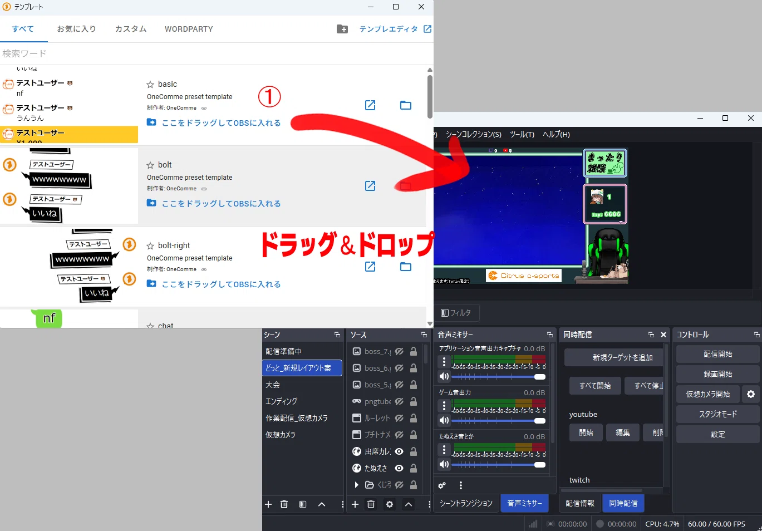The image size is (762, 531).
Task: Open the virtual camera settings gear
Action: pos(751,394)
